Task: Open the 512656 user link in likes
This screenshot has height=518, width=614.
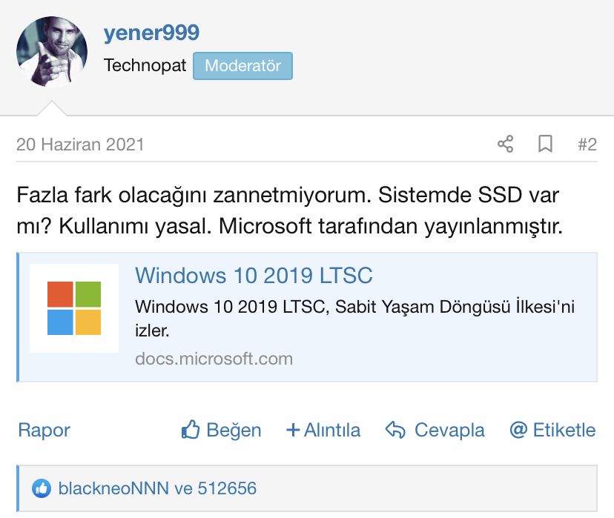Action: point(227,488)
